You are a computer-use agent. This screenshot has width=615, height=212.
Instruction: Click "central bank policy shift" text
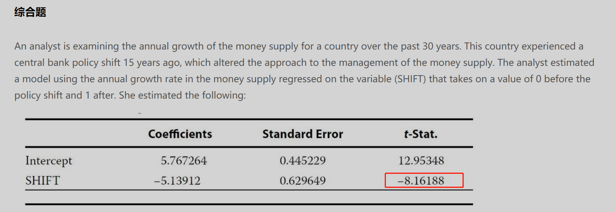pos(67,63)
